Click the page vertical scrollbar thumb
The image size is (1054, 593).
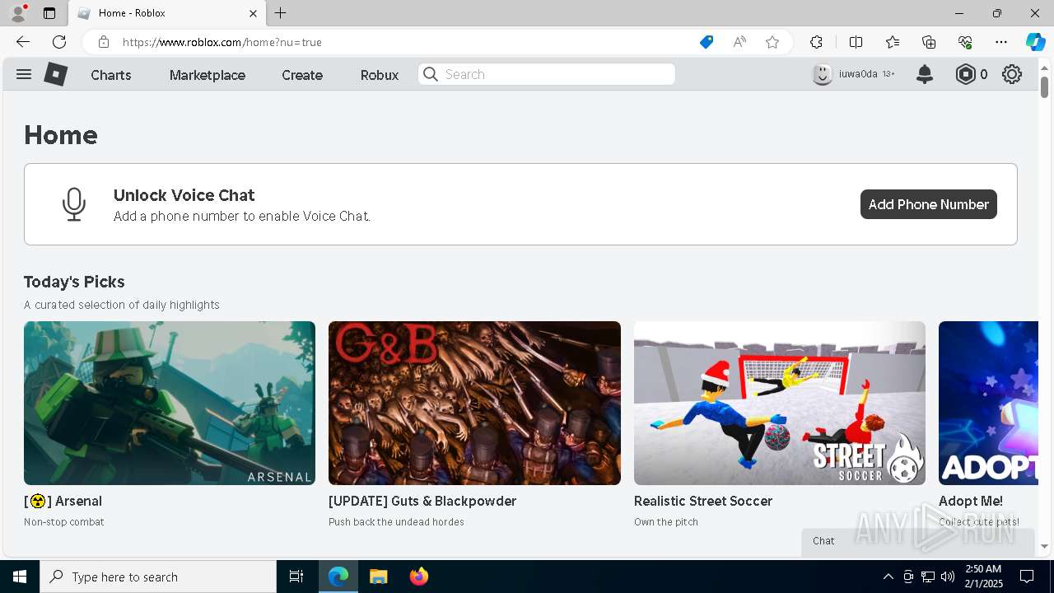point(1045,86)
